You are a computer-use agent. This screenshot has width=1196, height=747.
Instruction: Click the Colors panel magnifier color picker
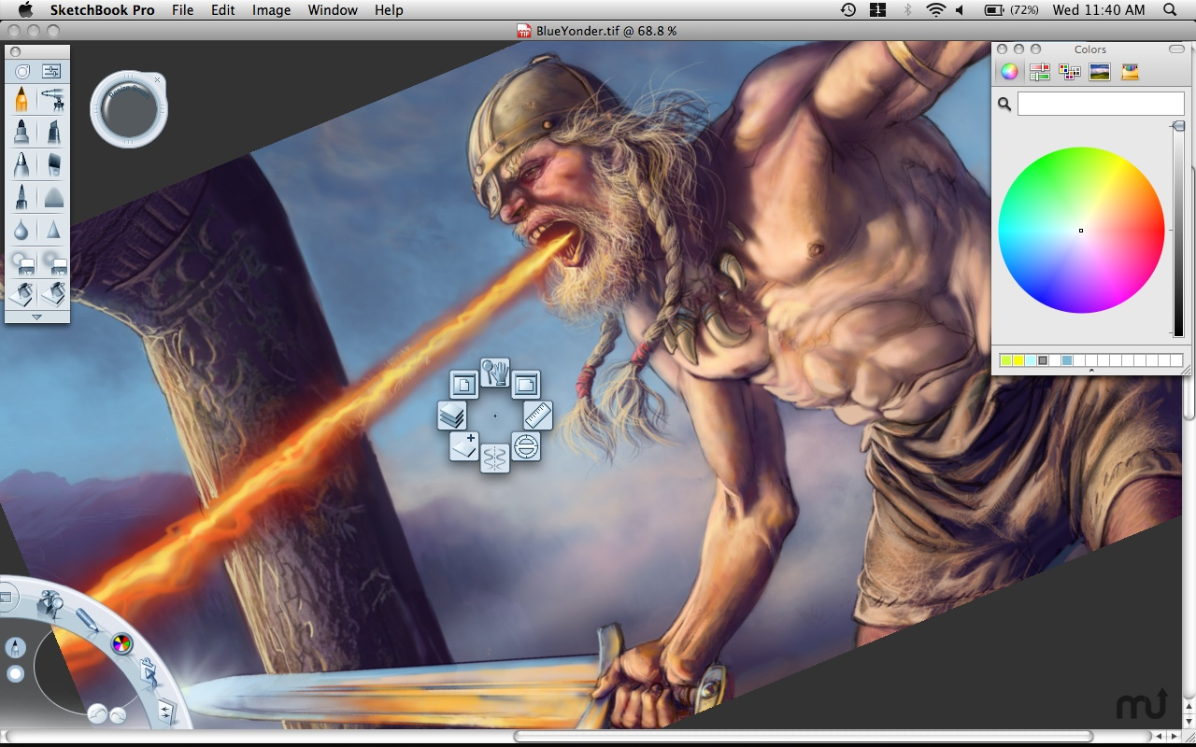coord(1004,105)
